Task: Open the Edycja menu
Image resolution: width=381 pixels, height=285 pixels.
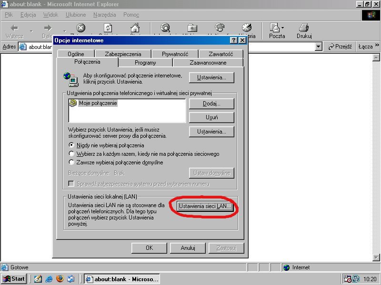Action: (x=28, y=15)
